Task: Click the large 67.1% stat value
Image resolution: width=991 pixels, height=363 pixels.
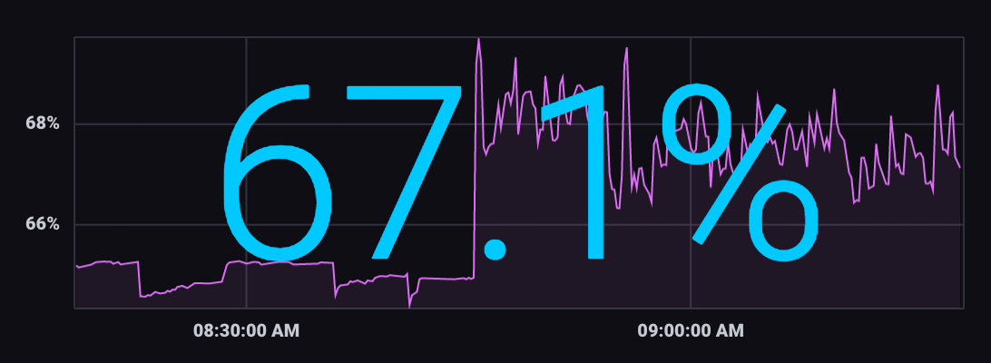Action: [517, 172]
